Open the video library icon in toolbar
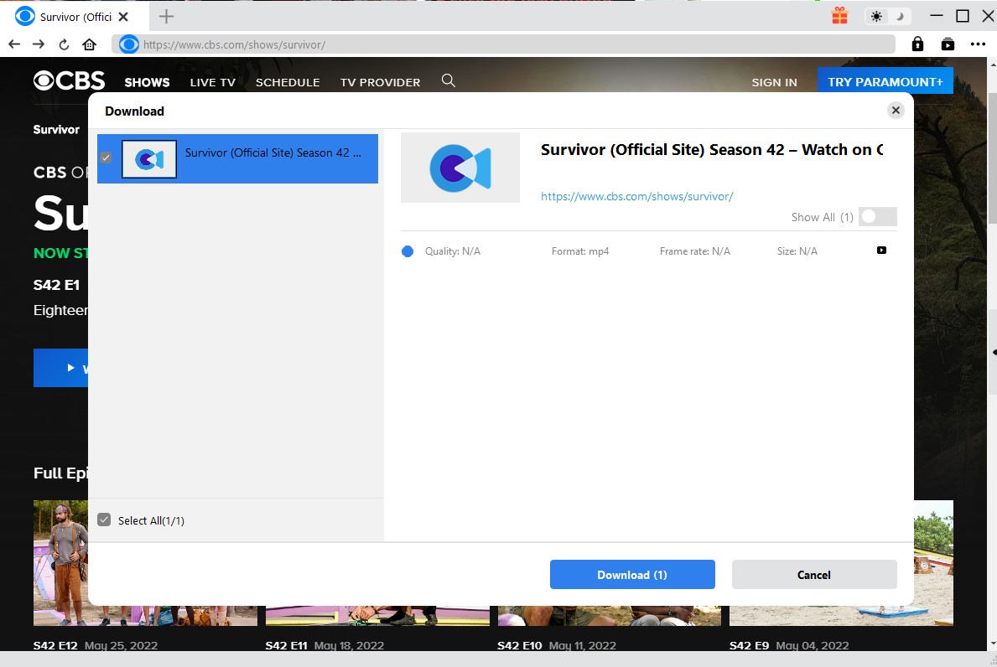Image resolution: width=997 pixels, height=667 pixels. click(x=948, y=44)
